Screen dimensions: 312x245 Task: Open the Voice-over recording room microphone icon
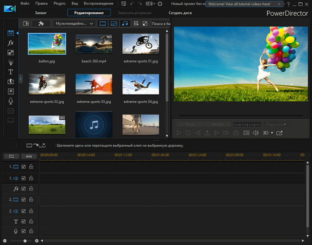click(10, 101)
